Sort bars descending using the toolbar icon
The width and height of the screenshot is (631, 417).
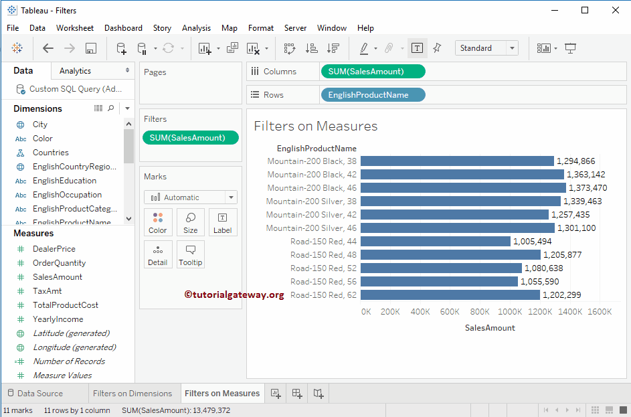click(x=333, y=48)
